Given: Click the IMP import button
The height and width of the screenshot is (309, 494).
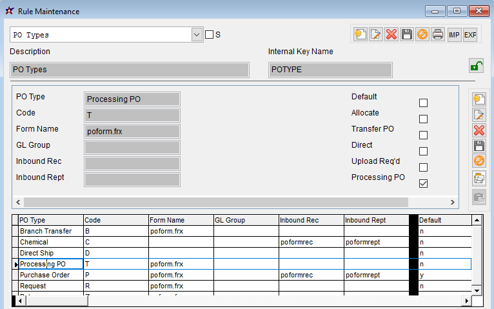Looking at the screenshot, I should 454,35.
